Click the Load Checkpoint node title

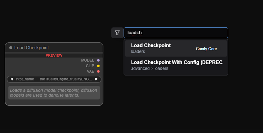[32, 48]
